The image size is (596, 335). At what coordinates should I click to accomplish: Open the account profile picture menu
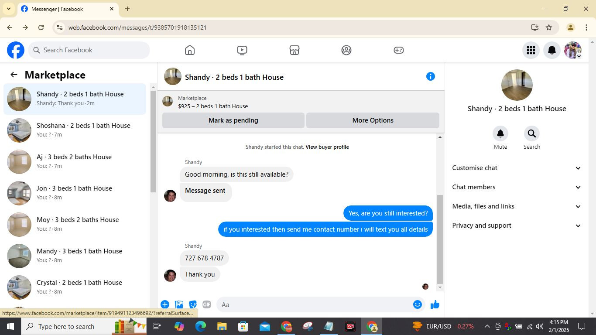573,50
